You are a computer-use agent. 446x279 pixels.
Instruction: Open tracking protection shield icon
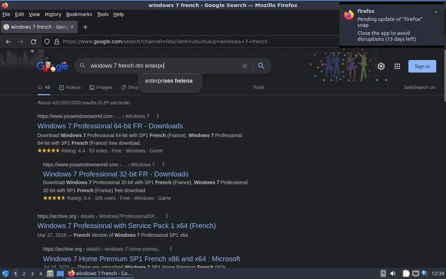click(47, 42)
